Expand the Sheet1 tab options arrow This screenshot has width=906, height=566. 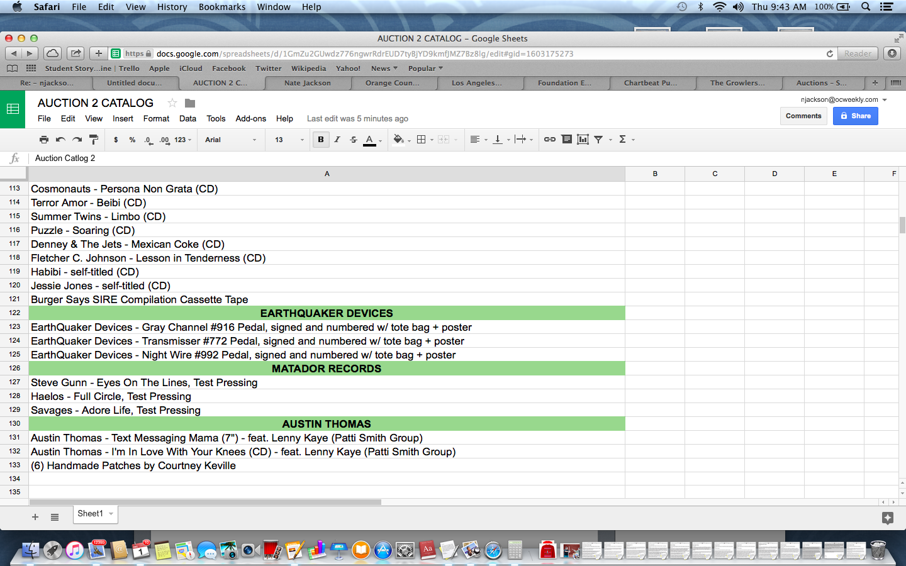pos(111,514)
